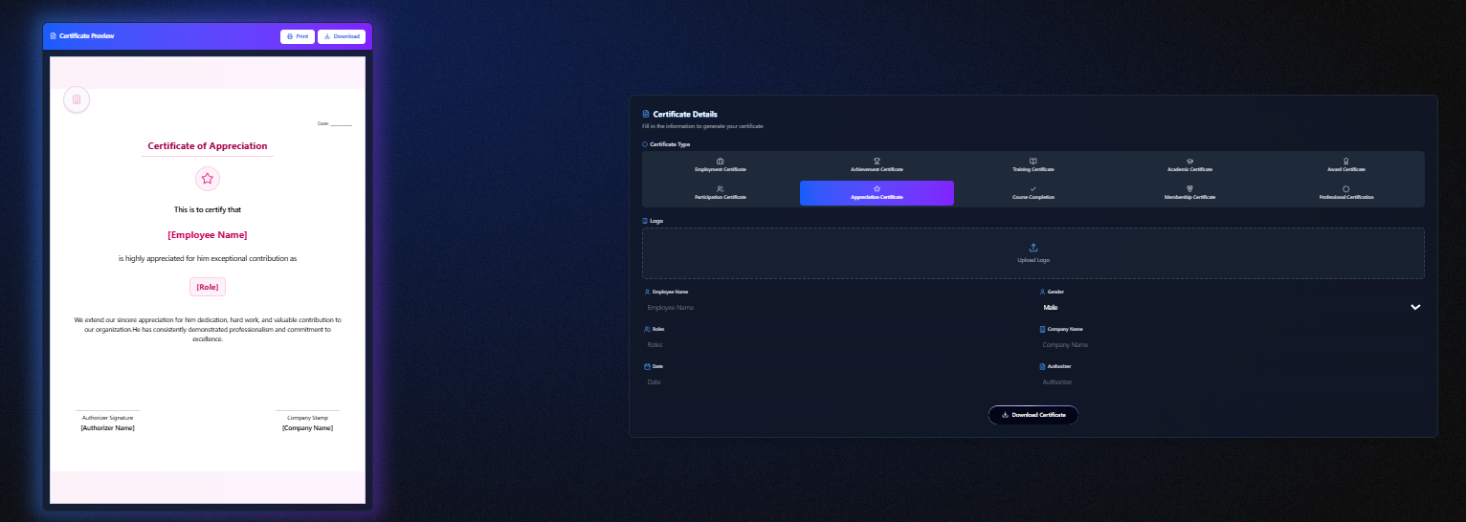This screenshot has width=1466, height=522.
Task: Click the trophy icon for Achievement Certificate
Action: coord(877,161)
